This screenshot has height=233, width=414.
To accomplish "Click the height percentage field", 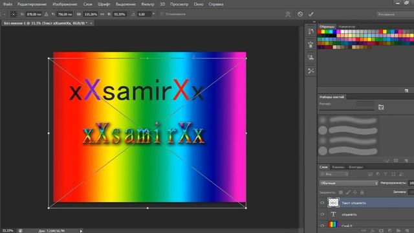I will (119, 14).
